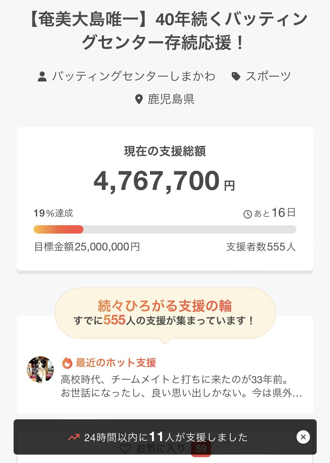Click the red 59 favorites count badge
This screenshot has width=330, height=463.
pos(201,449)
